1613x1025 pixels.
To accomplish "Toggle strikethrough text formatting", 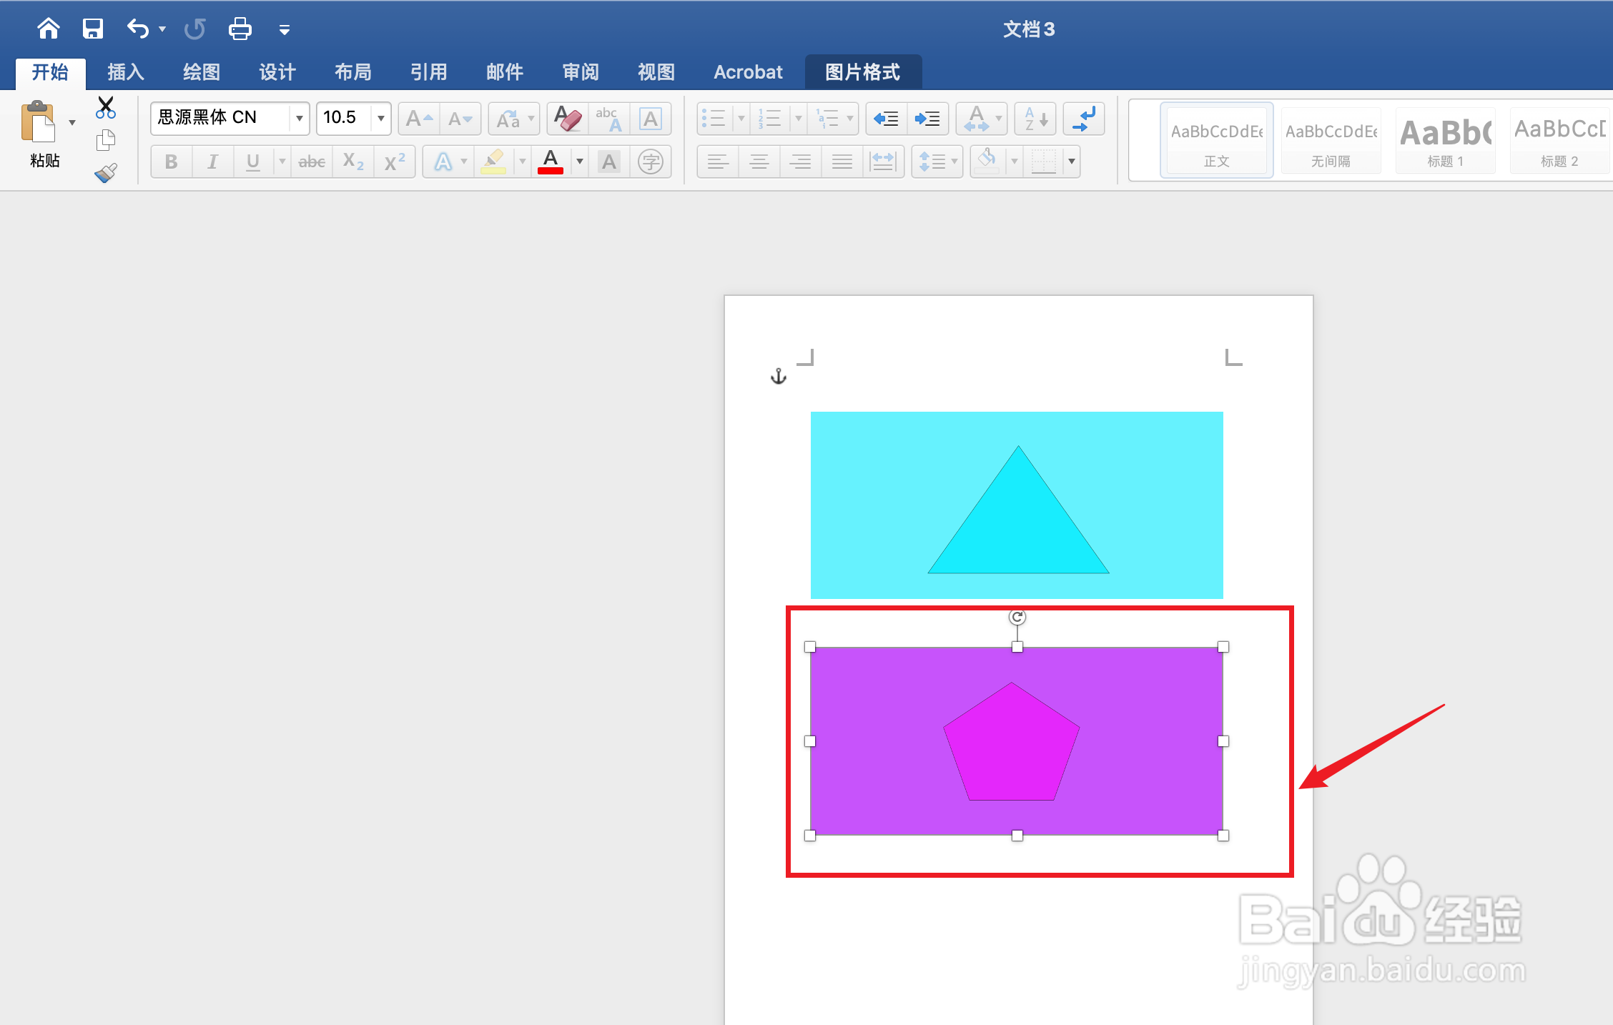I will 312,162.
